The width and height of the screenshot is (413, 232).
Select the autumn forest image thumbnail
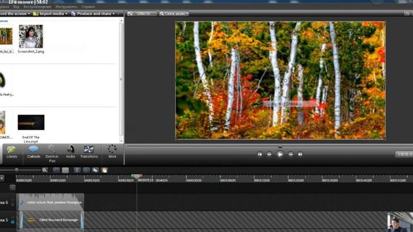click(6, 36)
